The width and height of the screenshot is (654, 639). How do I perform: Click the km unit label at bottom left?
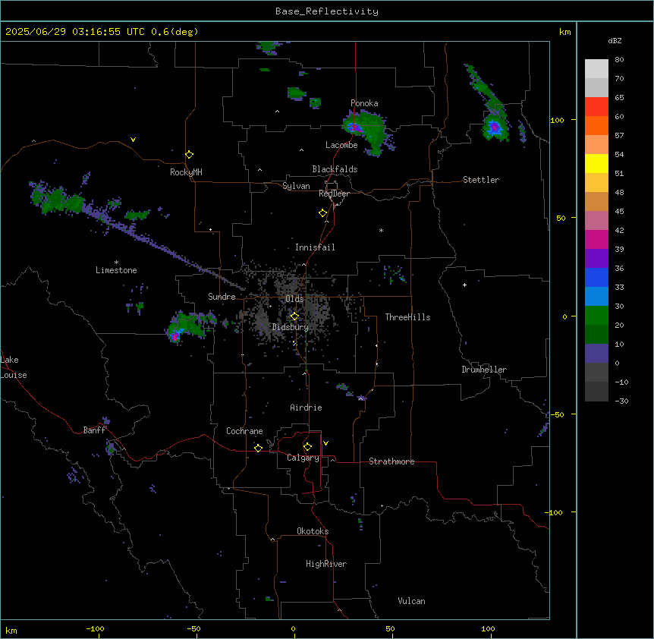click(11, 630)
